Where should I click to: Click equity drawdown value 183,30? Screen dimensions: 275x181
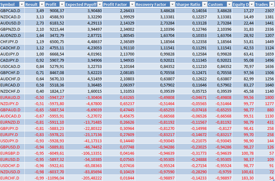pyautogui.click(x=248, y=178)
